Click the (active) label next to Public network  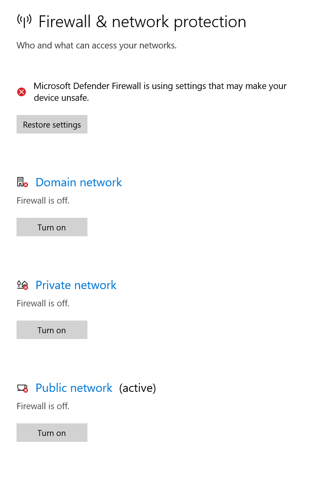click(137, 388)
